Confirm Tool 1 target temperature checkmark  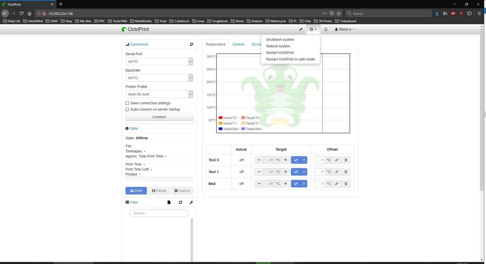(x=296, y=172)
